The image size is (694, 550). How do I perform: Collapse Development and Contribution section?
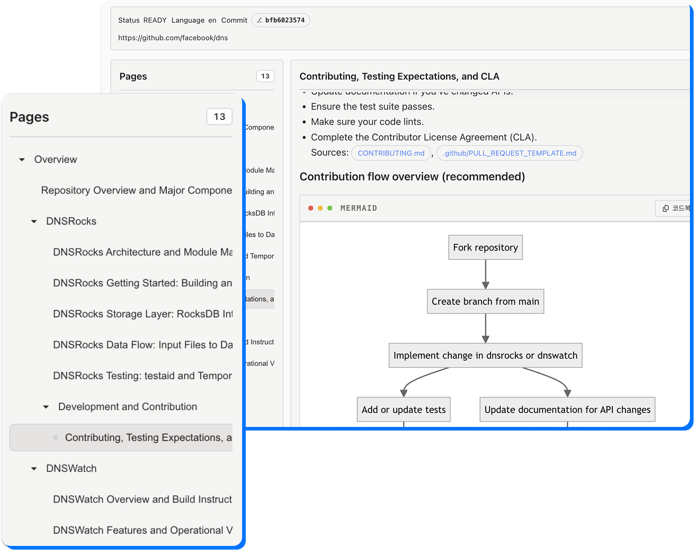coord(46,407)
